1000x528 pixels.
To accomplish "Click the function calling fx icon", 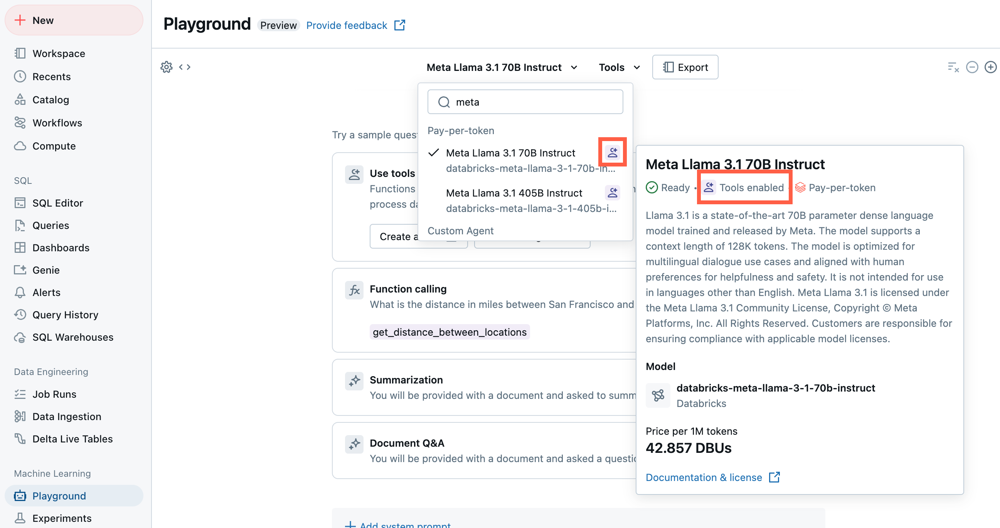I will pos(354,289).
